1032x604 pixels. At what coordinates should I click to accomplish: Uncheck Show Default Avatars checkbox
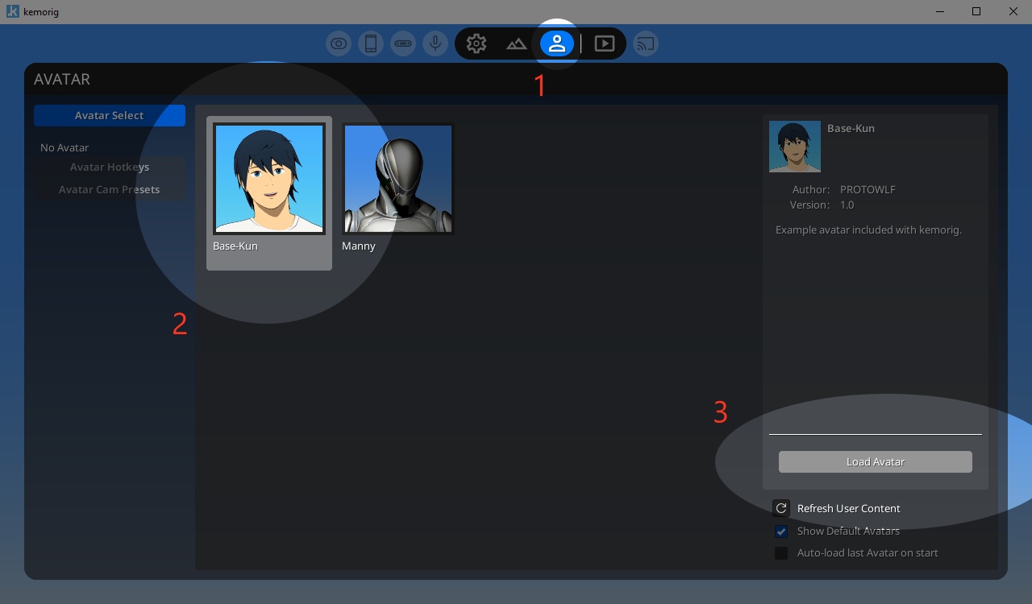(x=780, y=531)
